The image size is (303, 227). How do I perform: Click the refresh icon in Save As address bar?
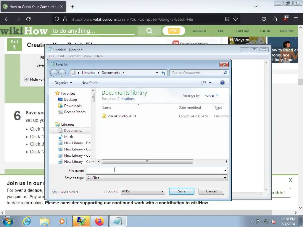163,73
